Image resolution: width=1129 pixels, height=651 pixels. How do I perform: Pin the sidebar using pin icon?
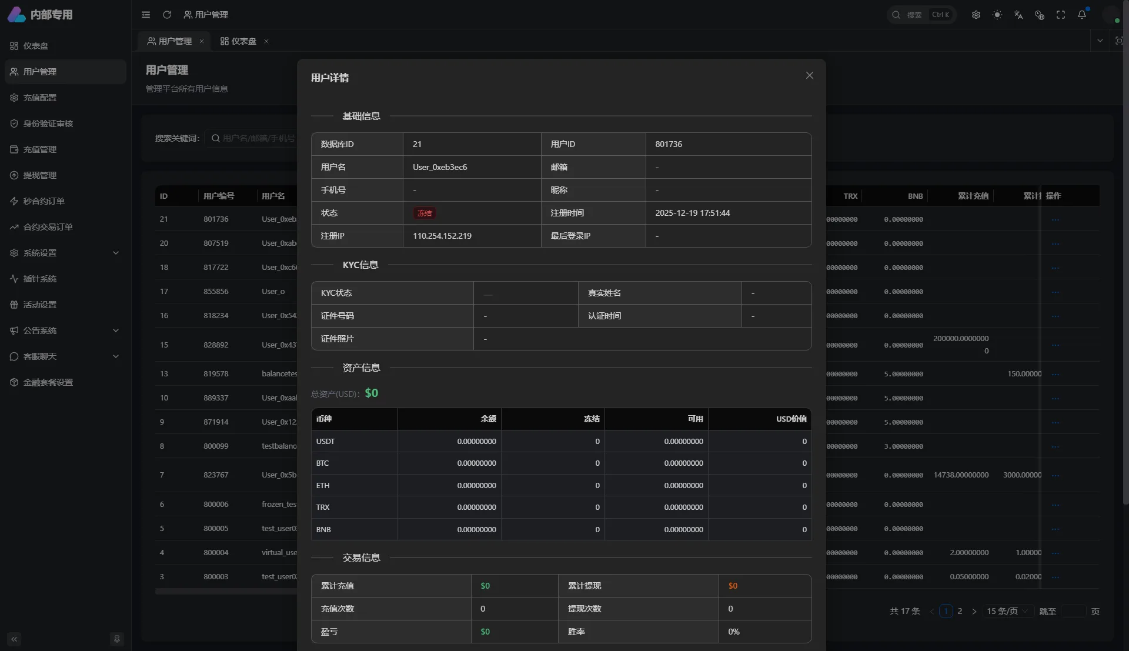click(x=116, y=639)
